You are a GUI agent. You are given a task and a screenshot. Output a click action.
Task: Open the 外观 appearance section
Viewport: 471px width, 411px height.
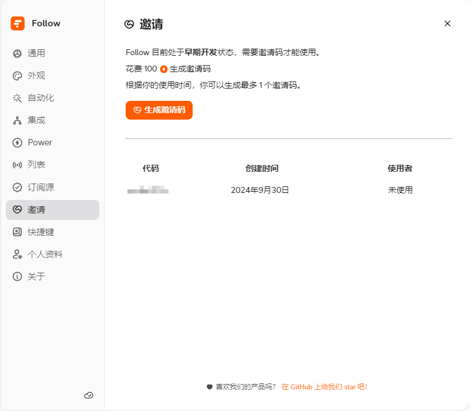coord(53,76)
